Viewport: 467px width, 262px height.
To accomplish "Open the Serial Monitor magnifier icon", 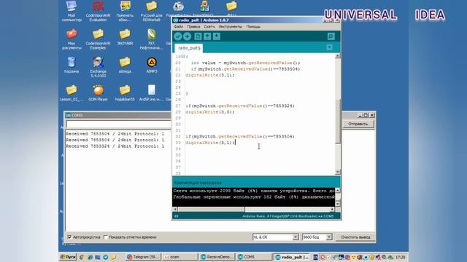I will pyautogui.click(x=331, y=36).
